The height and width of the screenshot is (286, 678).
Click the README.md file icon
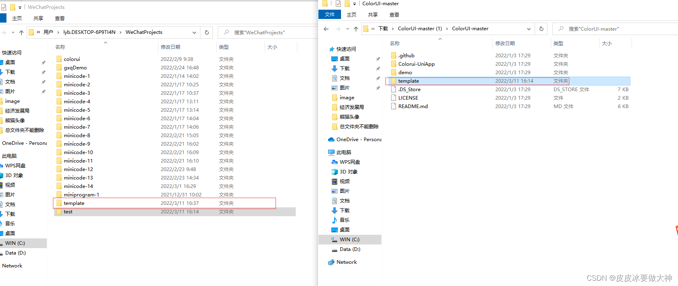pyautogui.click(x=394, y=106)
